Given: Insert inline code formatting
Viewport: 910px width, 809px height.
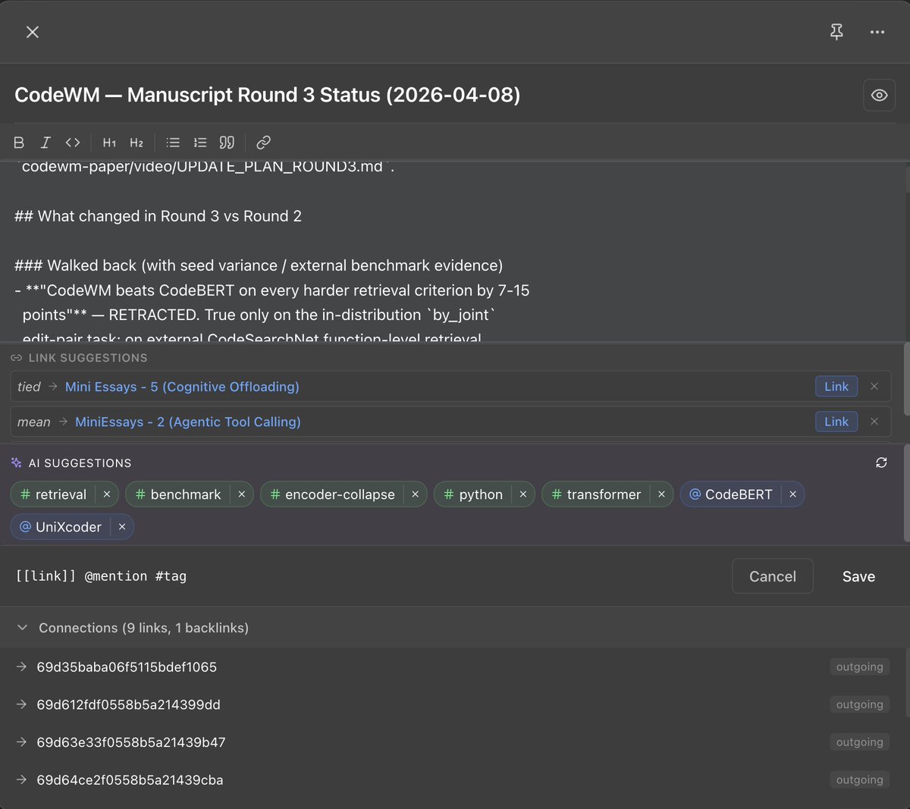Looking at the screenshot, I should pyautogui.click(x=73, y=143).
